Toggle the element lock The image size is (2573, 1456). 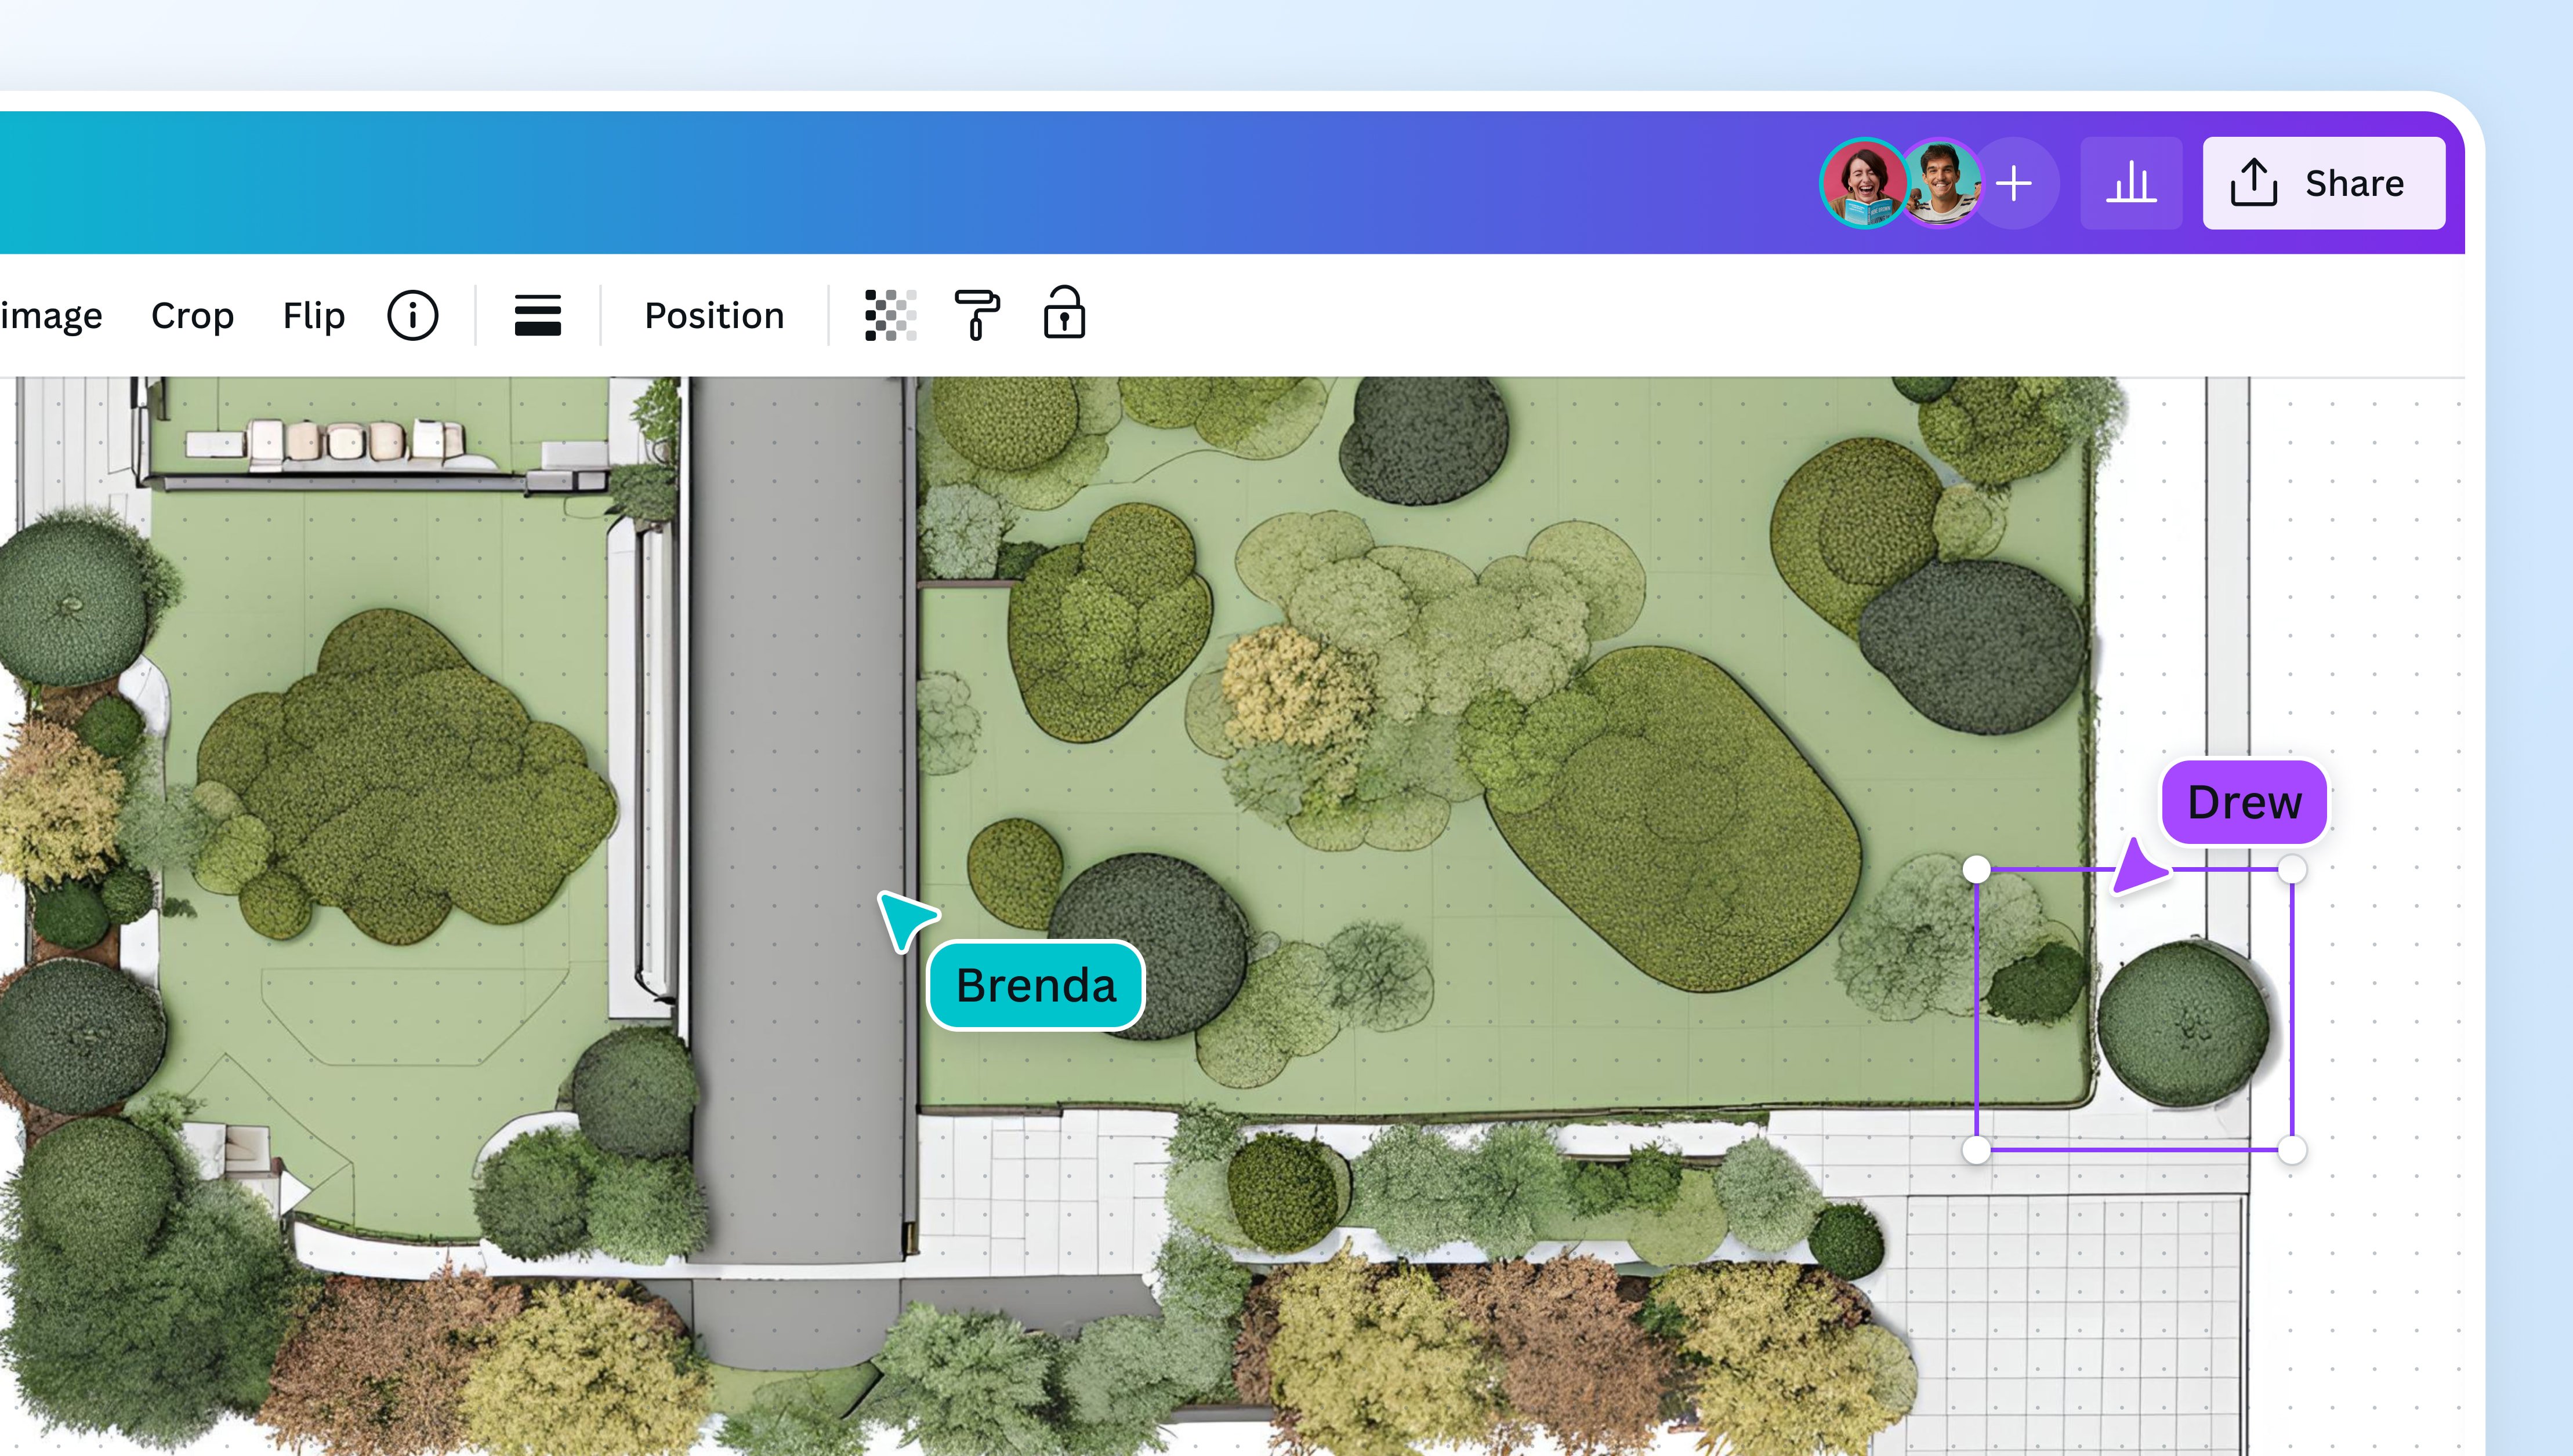point(1063,315)
